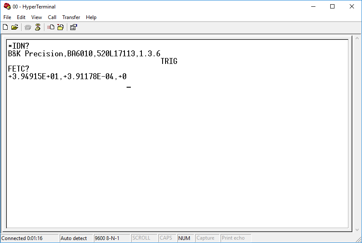362x243 pixels.
Task: Close the HyperTerminal window
Action: (x=351, y=6)
